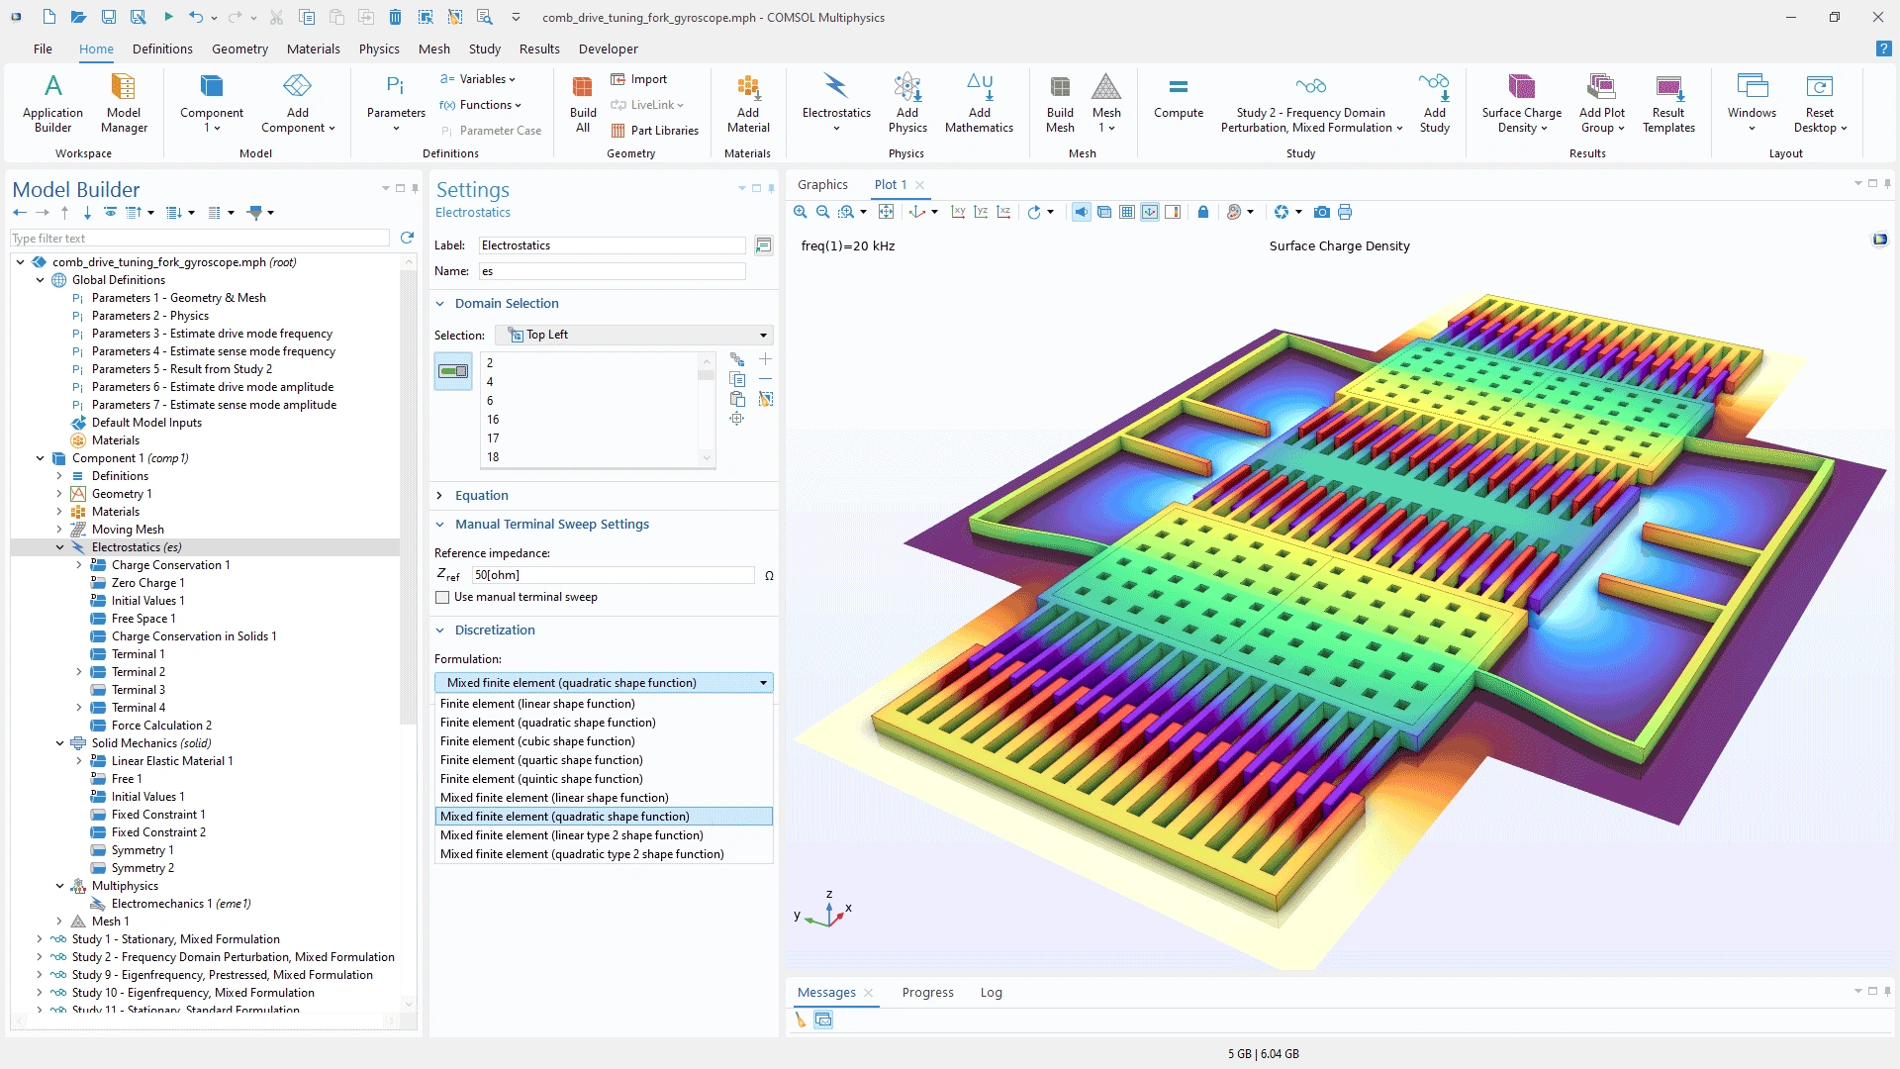Select Finite element (cubic shape function) option
The height and width of the screenshot is (1069, 1900).
click(x=537, y=741)
